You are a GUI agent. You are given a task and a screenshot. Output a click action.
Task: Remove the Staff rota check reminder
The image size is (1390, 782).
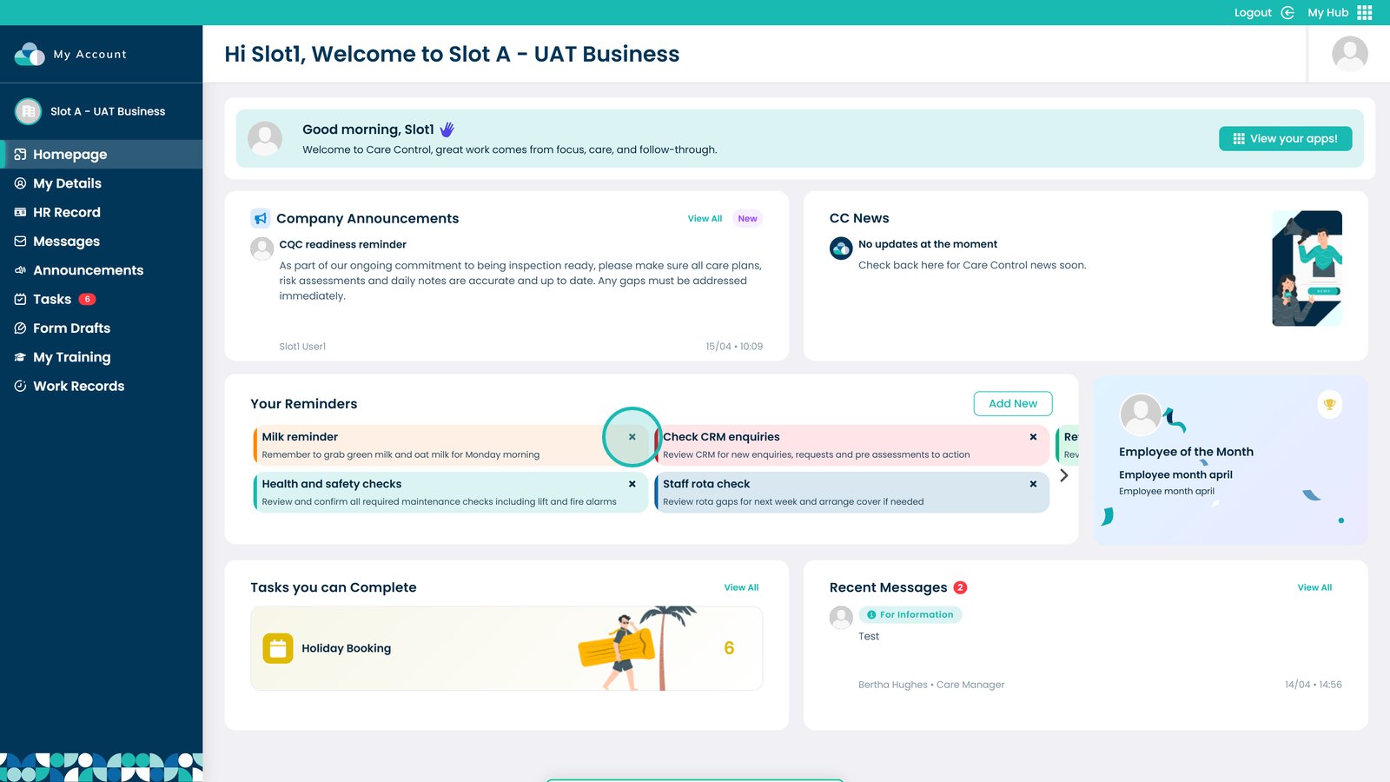1033,484
